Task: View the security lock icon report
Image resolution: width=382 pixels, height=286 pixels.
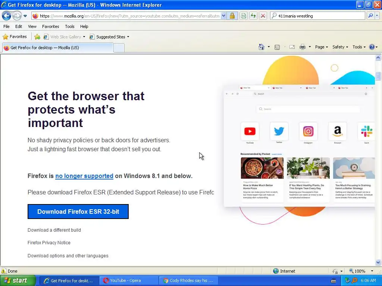Action: pos(232,16)
